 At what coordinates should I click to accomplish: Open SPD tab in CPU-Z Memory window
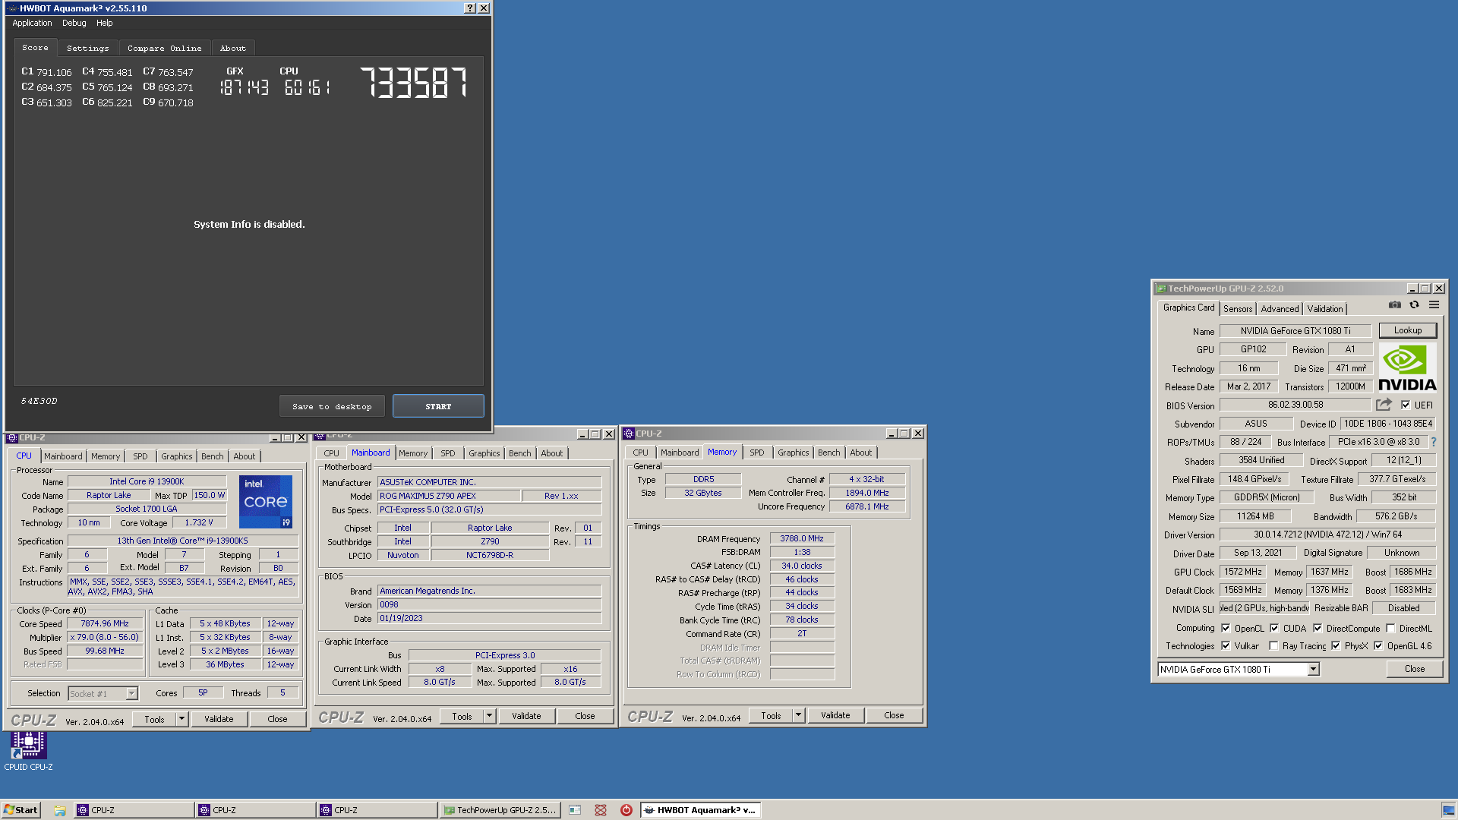[x=757, y=453]
